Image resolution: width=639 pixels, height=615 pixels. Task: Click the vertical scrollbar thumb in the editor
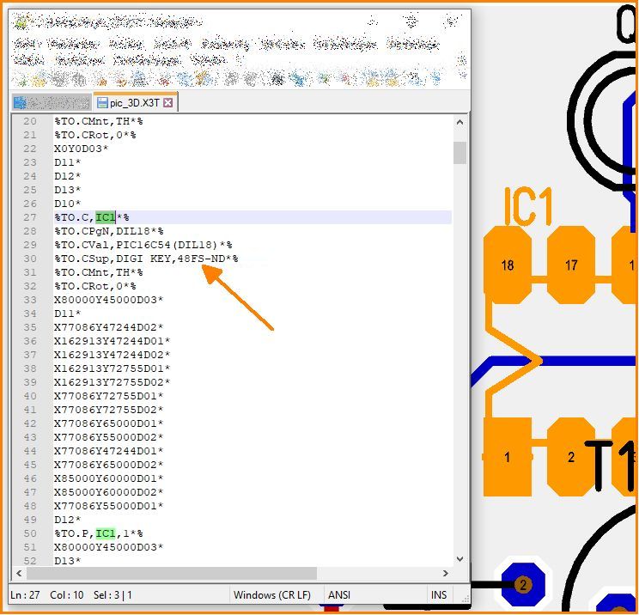(x=460, y=153)
